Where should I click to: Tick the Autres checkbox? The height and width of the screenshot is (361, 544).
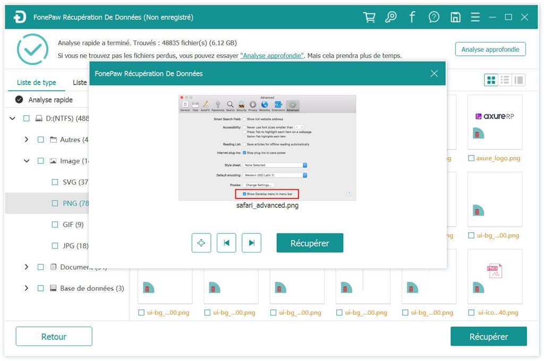tap(40, 139)
